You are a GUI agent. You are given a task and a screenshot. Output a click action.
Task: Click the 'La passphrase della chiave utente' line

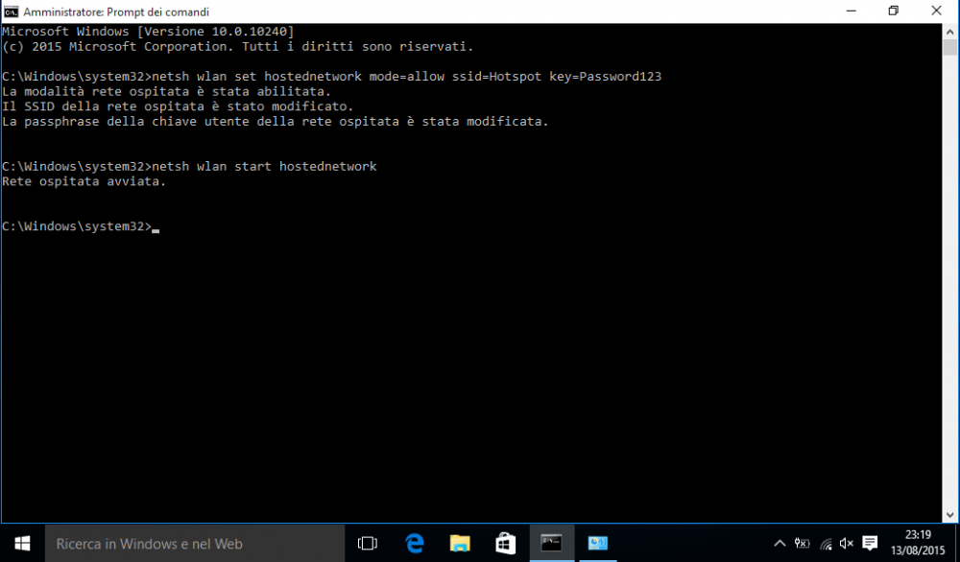point(276,122)
